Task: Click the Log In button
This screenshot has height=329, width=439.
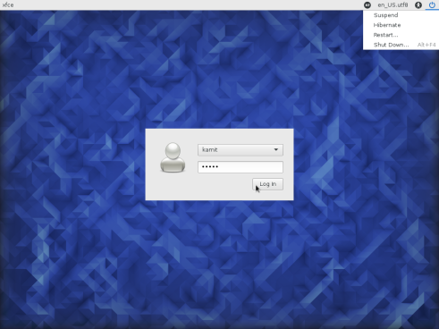Action: [x=267, y=184]
